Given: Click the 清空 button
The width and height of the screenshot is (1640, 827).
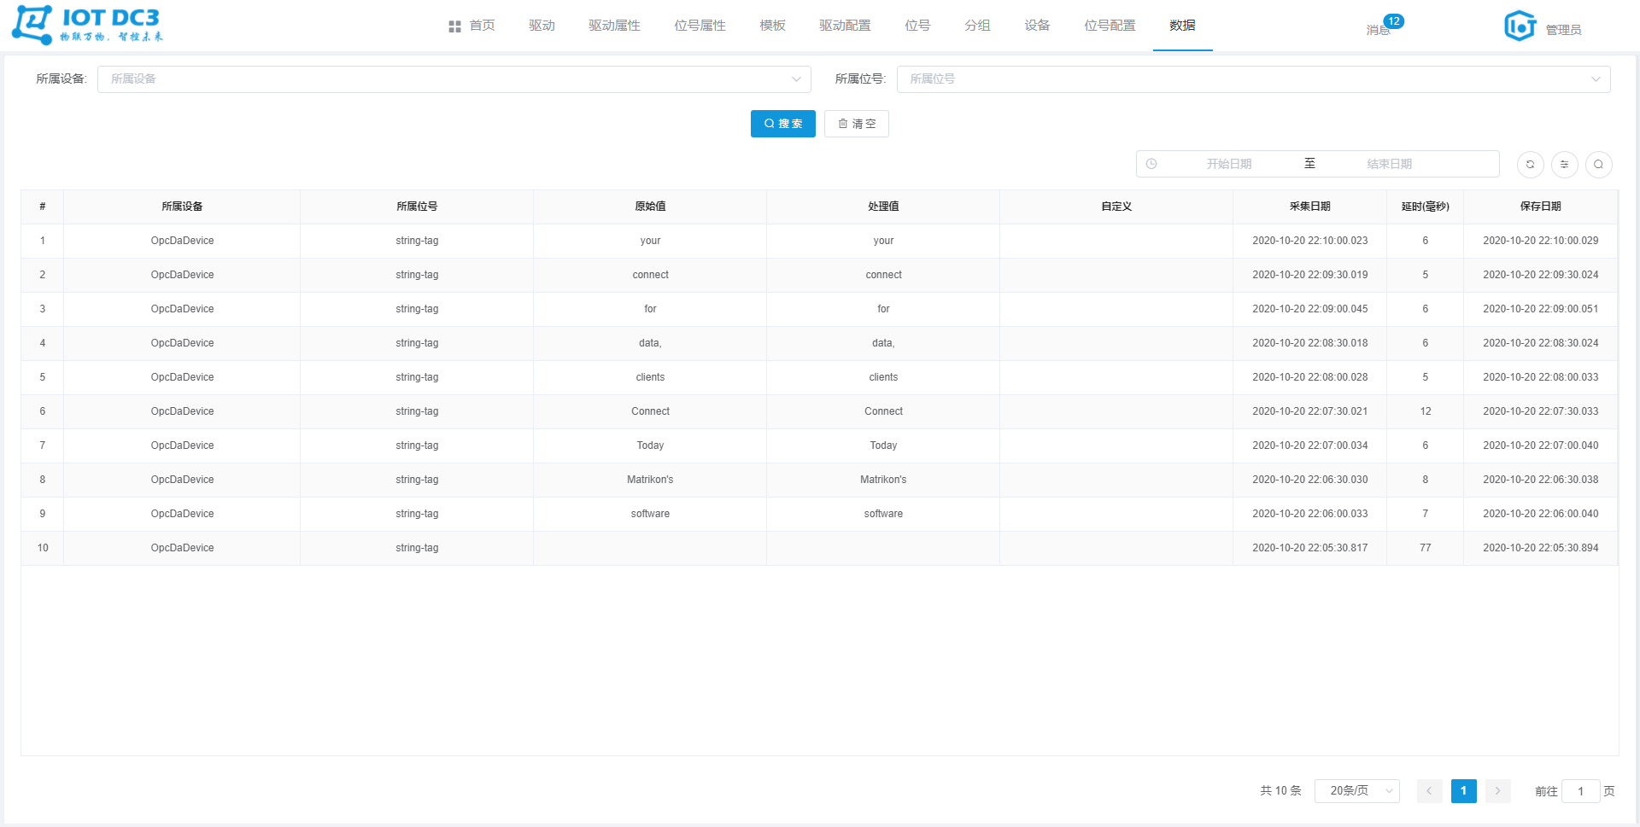Looking at the screenshot, I should point(856,124).
